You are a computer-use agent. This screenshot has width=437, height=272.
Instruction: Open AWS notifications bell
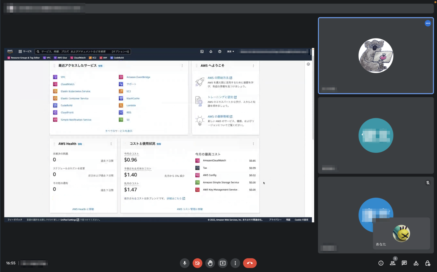pyautogui.click(x=211, y=52)
